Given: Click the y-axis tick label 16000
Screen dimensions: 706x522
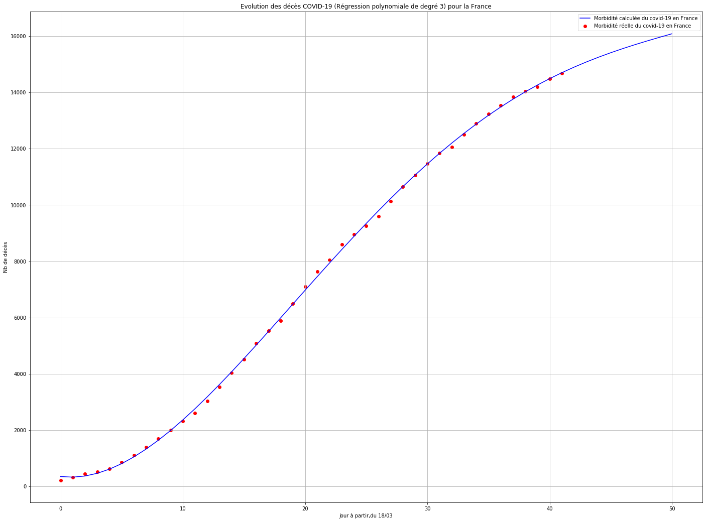Looking at the screenshot, I should pyautogui.click(x=18, y=37).
